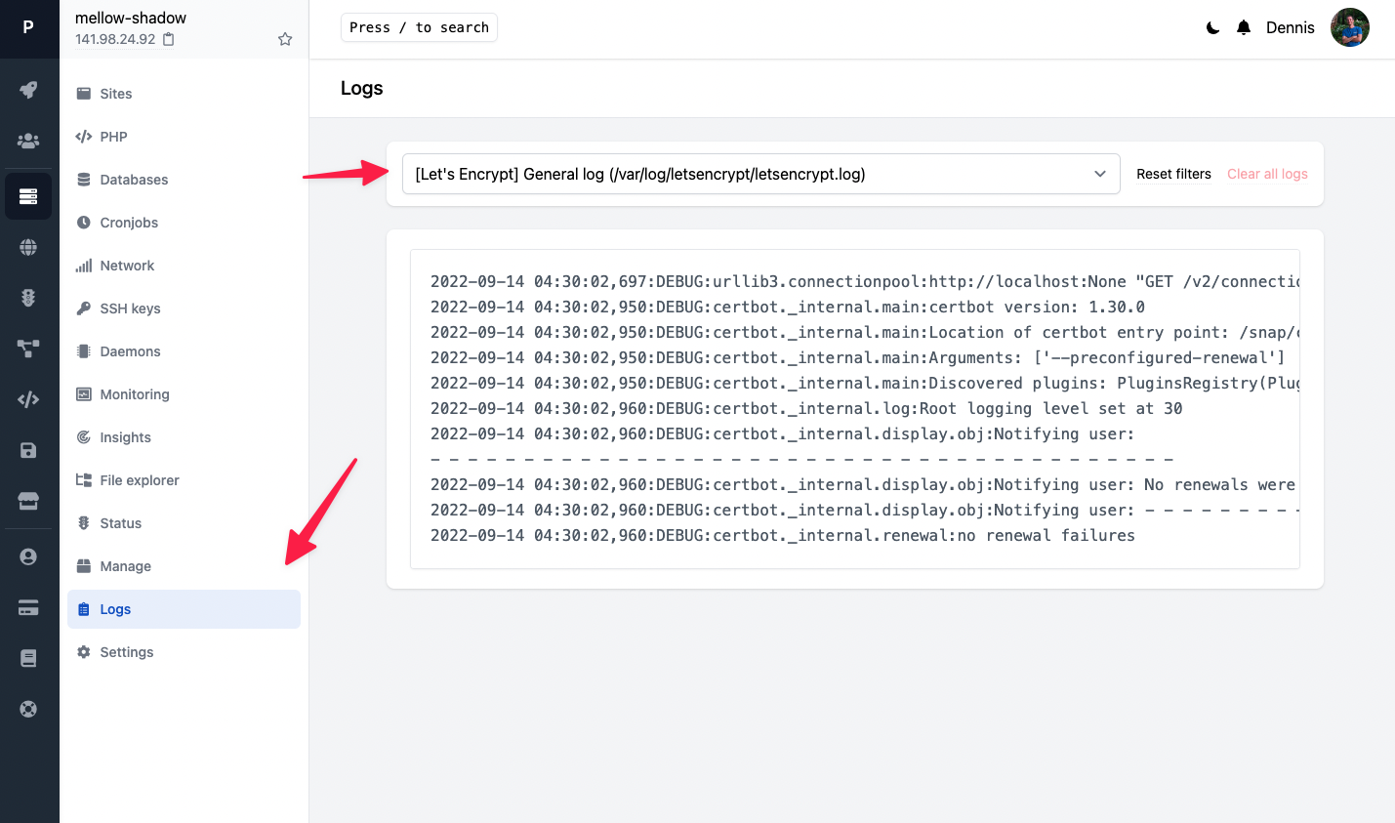Click log line 'Discovered plugins: PluginsRegistry'

click(x=865, y=383)
